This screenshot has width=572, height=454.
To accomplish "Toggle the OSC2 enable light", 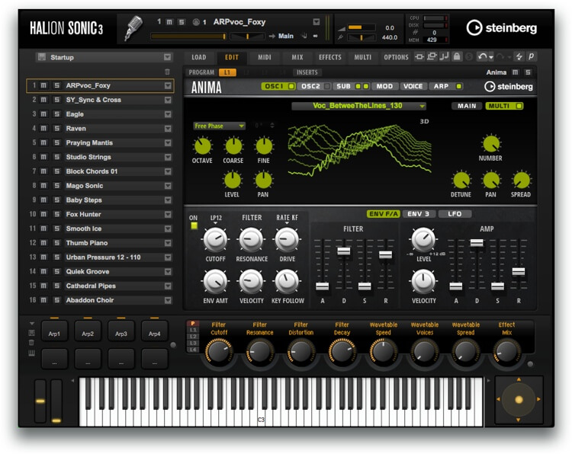I will (327, 86).
